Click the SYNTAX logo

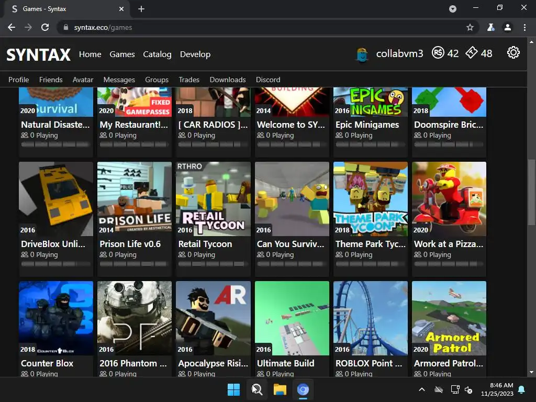click(x=38, y=54)
